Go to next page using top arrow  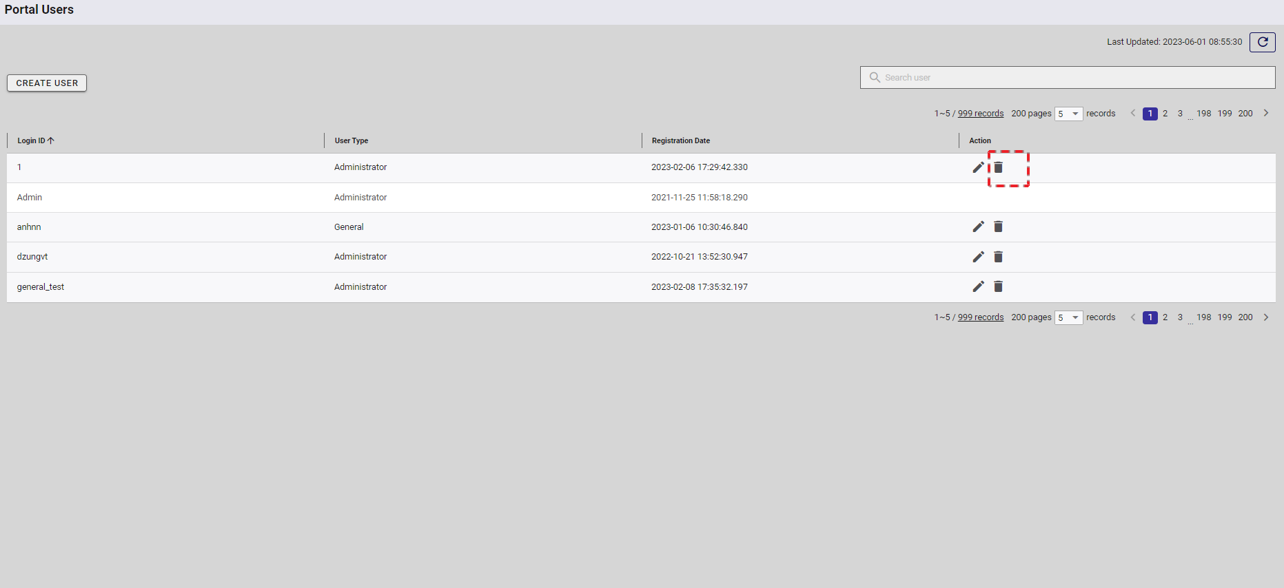coord(1266,114)
